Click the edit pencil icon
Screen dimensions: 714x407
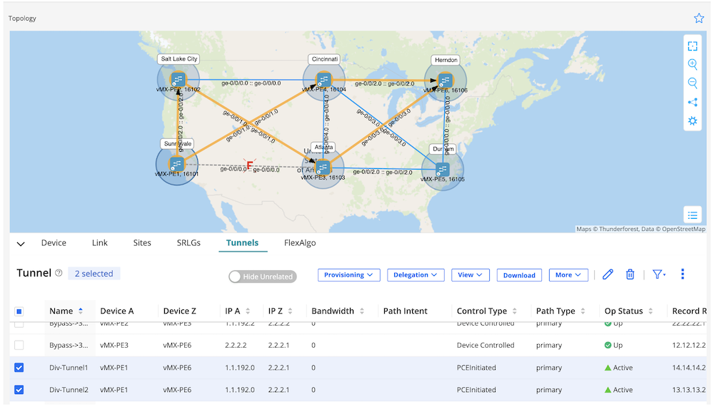coord(608,274)
